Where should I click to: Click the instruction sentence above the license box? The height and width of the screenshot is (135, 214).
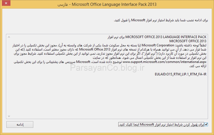161,21
